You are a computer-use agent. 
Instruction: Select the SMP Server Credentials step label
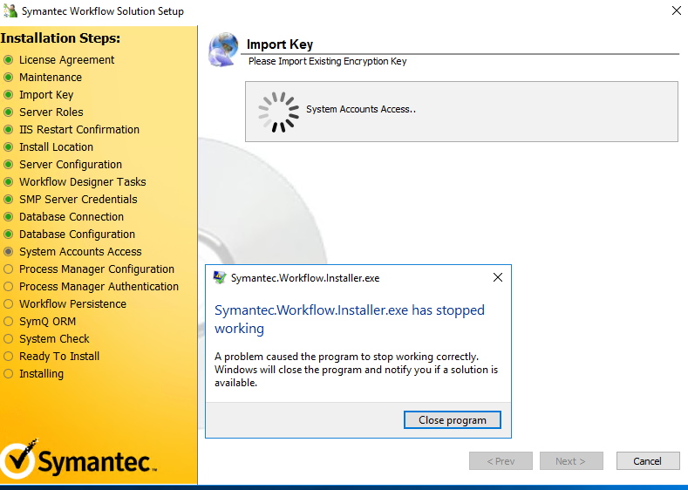point(78,199)
